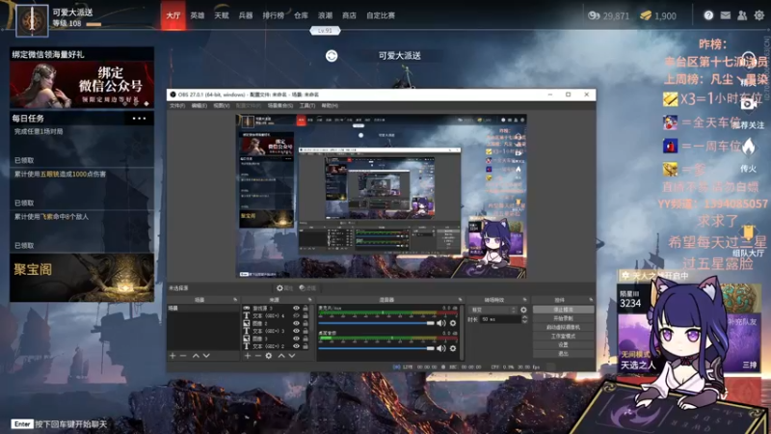Pop out the 控件 dock panel
Image resolution: width=771 pixels, height=434 pixels.
point(591,300)
